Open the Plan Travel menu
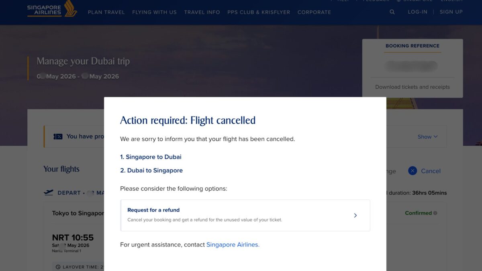 [106, 12]
